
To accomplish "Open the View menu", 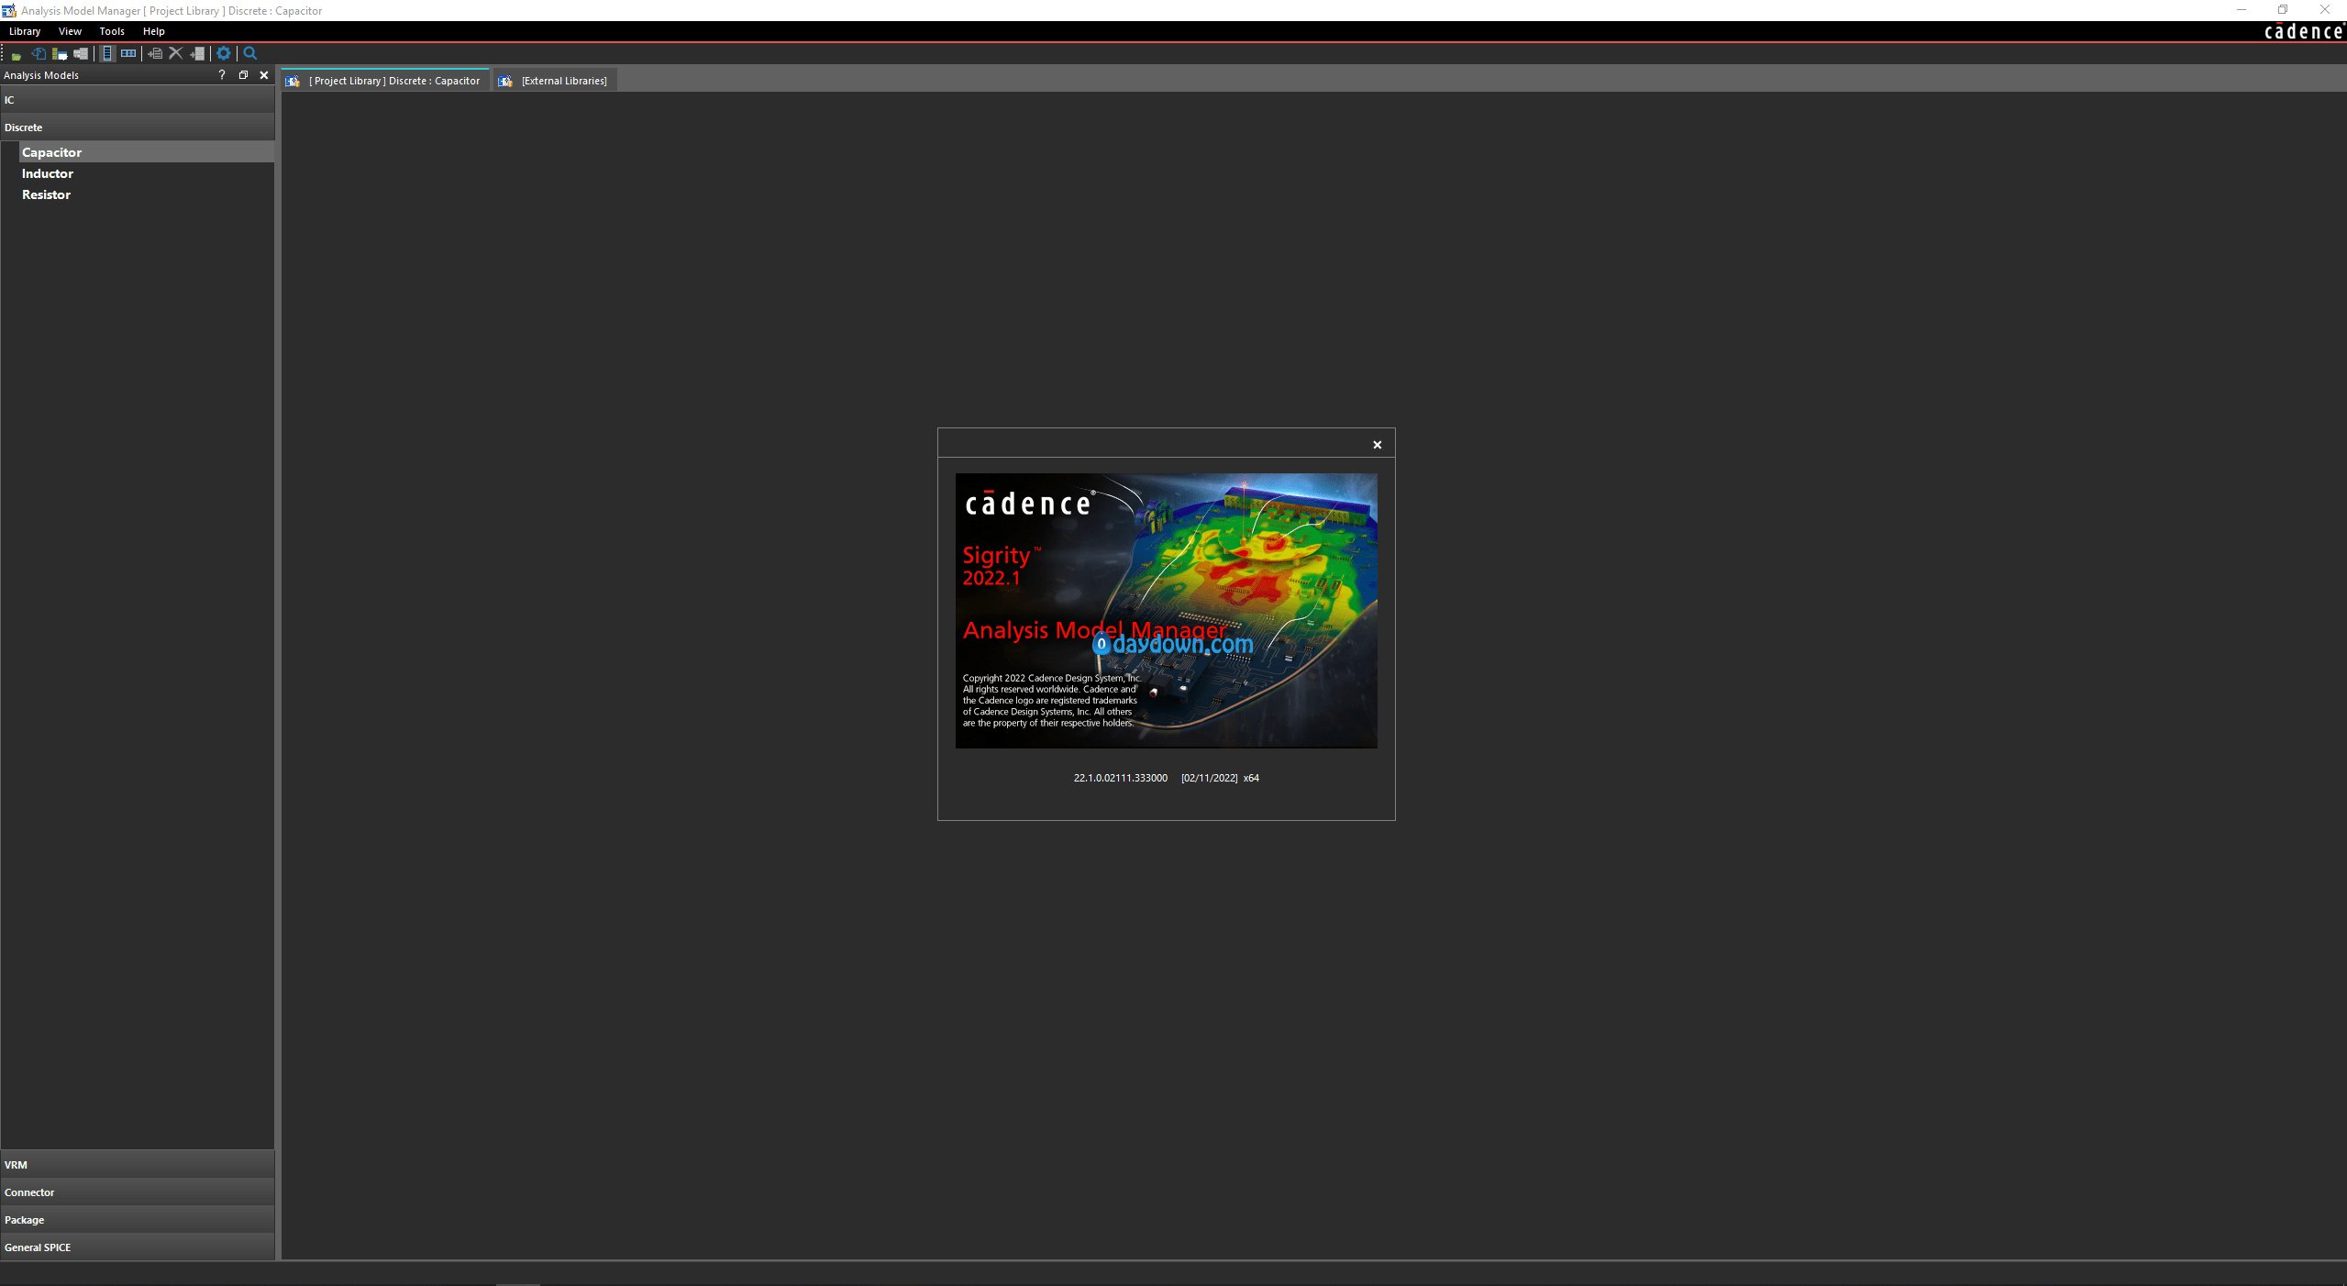I will tap(70, 31).
